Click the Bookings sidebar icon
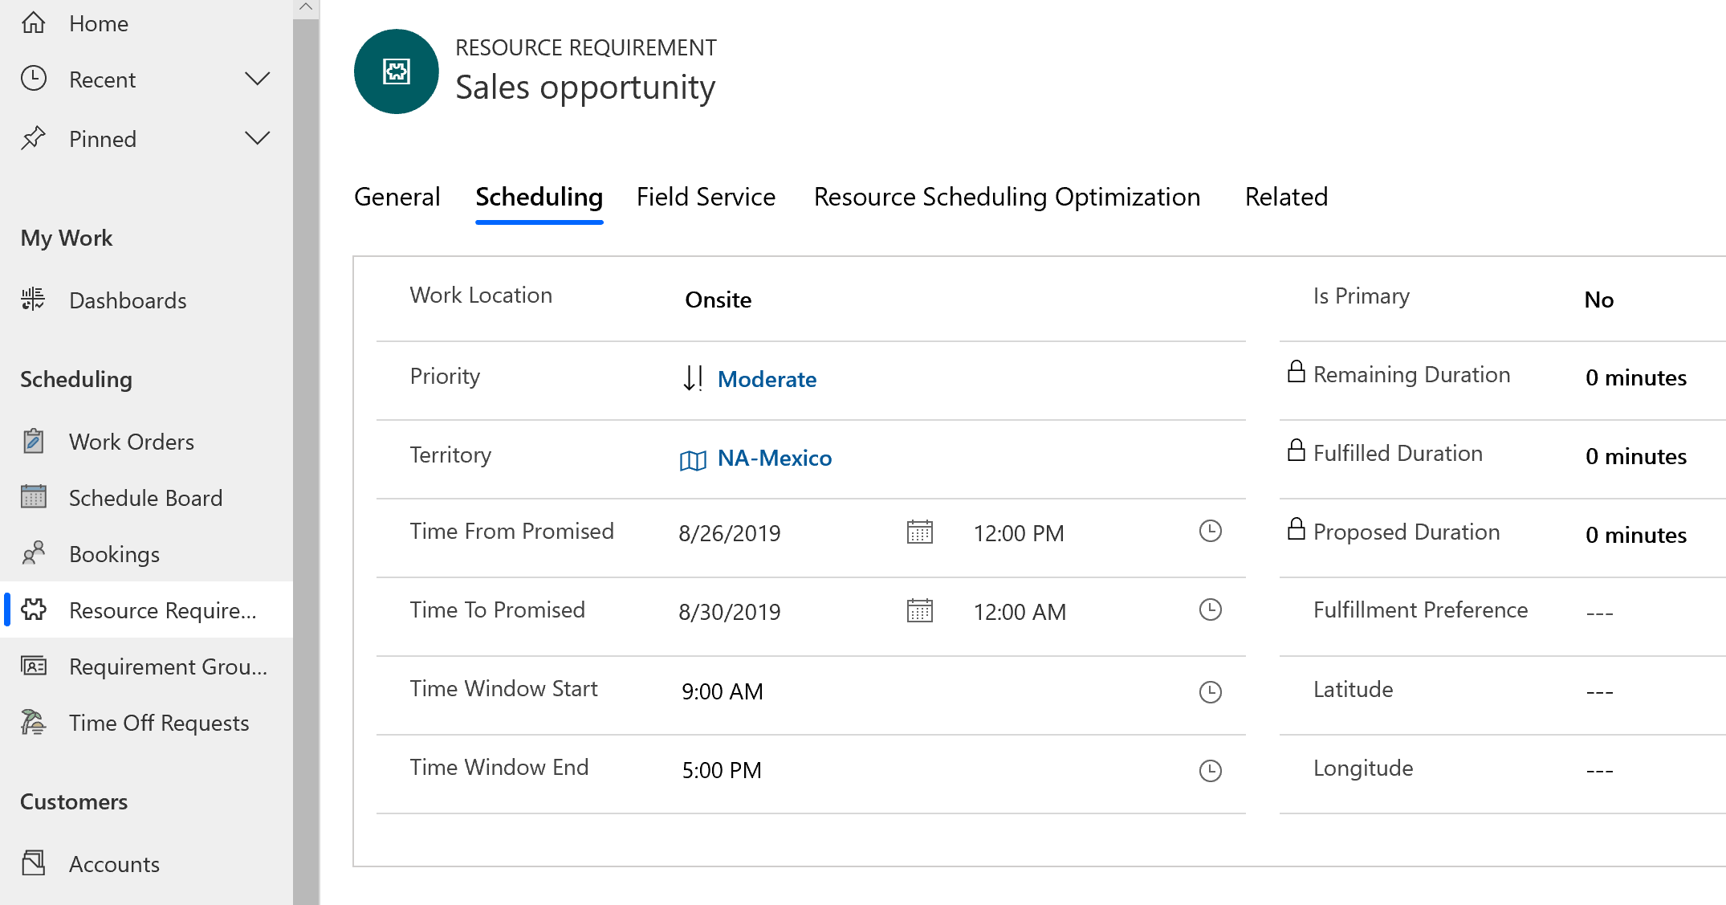 point(33,553)
